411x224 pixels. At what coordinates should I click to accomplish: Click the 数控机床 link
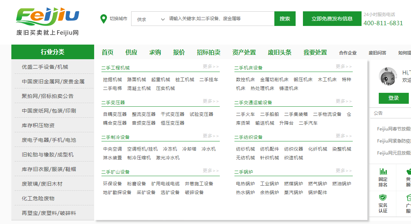pos(245,79)
